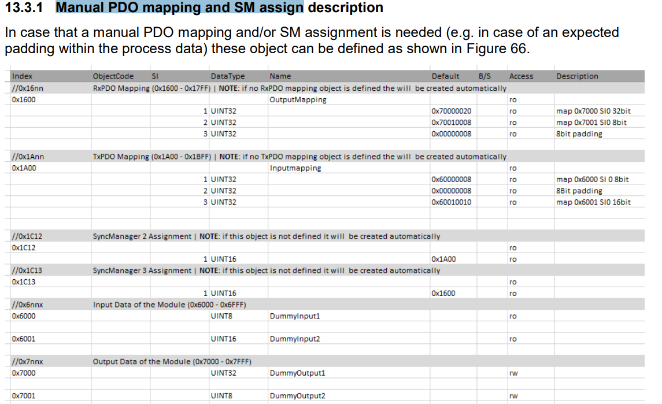Image resolution: width=662 pixels, height=404 pixels.
Task: Select the rw access cell for 0x7000
Action: (513, 373)
